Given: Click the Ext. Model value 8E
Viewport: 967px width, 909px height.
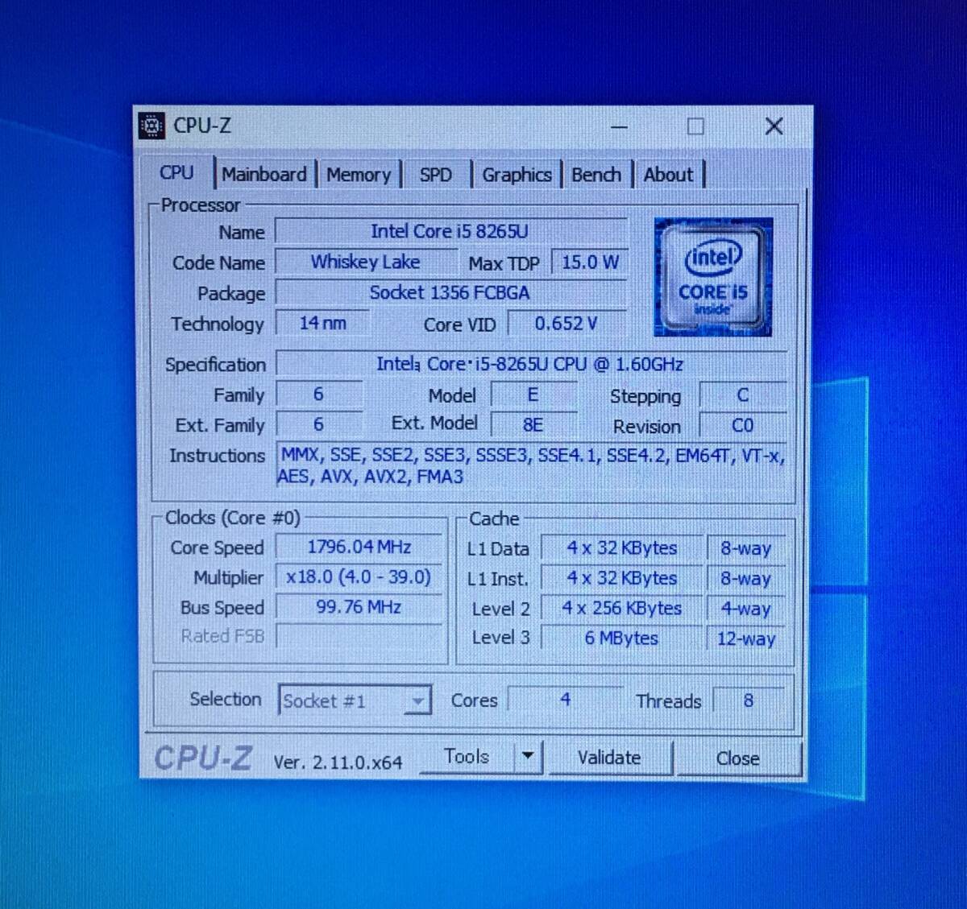Looking at the screenshot, I should point(533,425).
